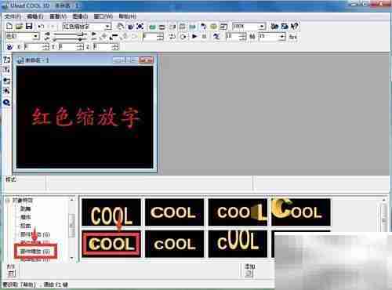Image resolution: width=392 pixels, height=290 pixels.
Task: Open the 文件(F) menu
Action: point(13,16)
